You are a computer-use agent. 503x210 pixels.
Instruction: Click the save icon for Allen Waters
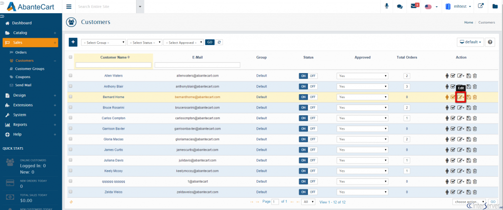click(468, 76)
